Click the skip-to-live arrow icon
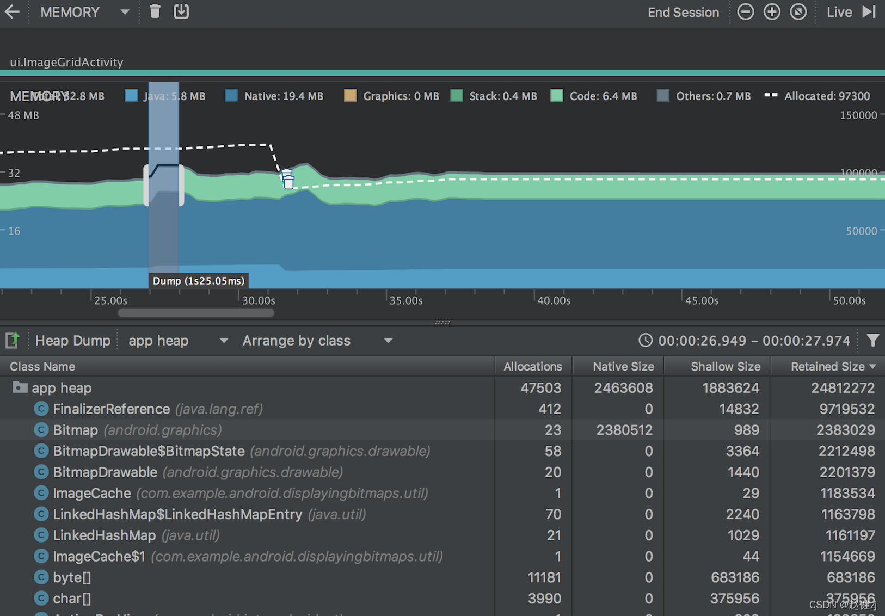This screenshot has height=616, width=885. 869,12
